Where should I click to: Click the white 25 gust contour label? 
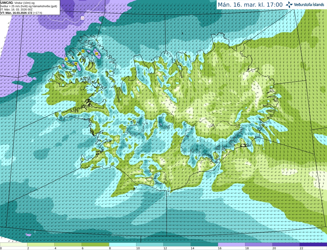coord(82,18)
